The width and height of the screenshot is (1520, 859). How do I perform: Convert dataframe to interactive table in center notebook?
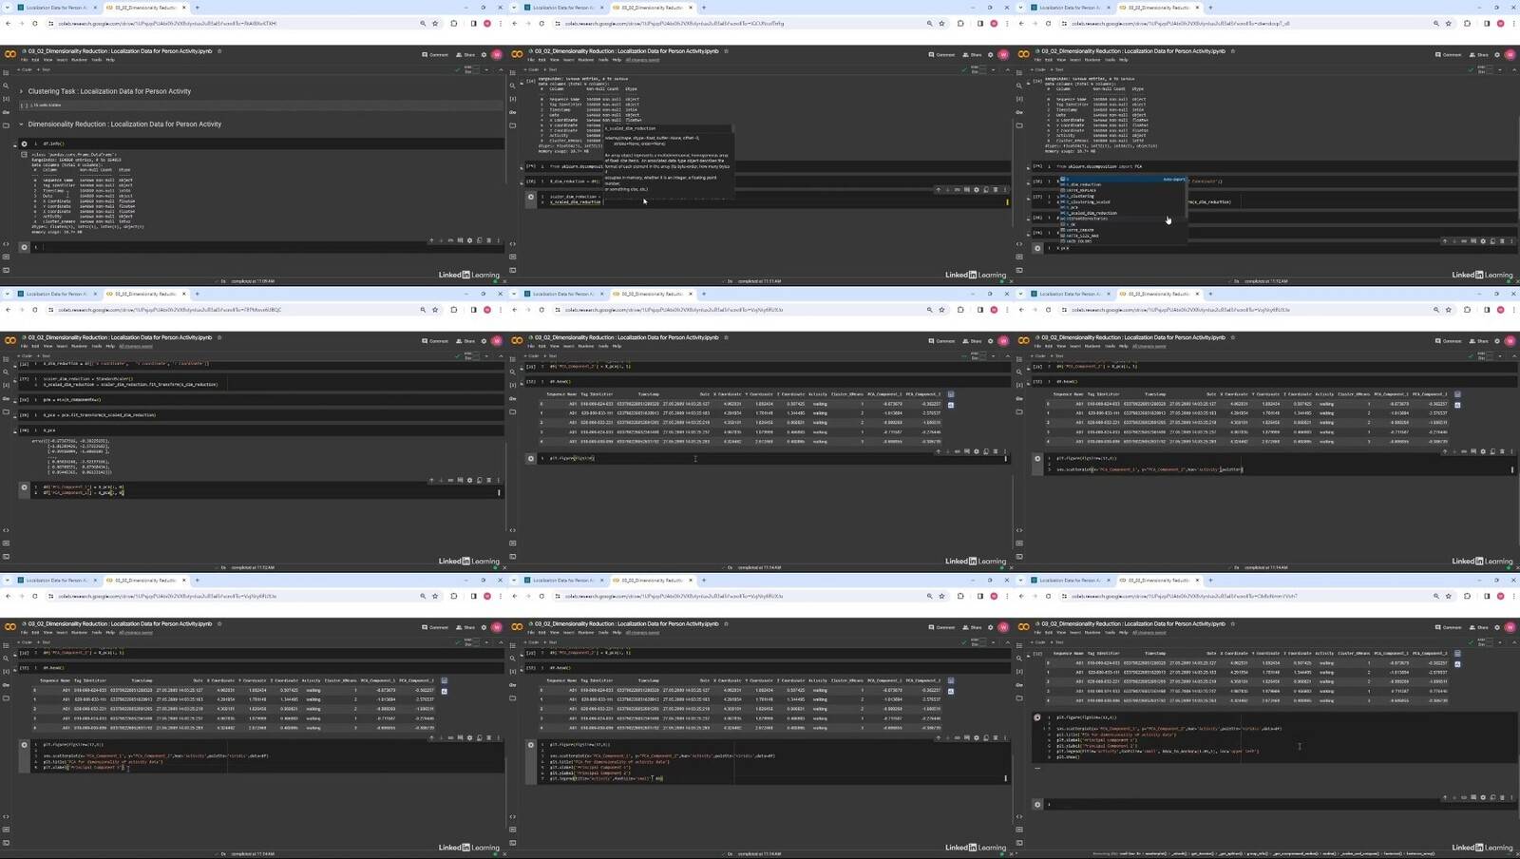coord(951,394)
